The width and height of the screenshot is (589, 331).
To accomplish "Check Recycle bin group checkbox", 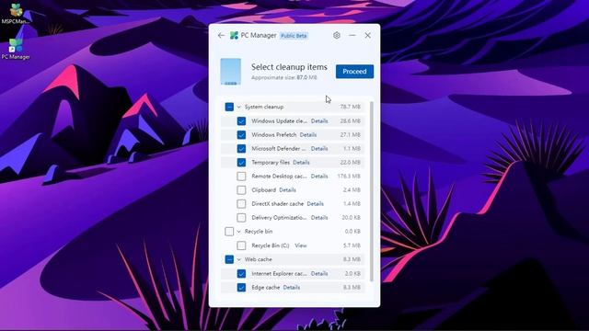I will pos(229,232).
